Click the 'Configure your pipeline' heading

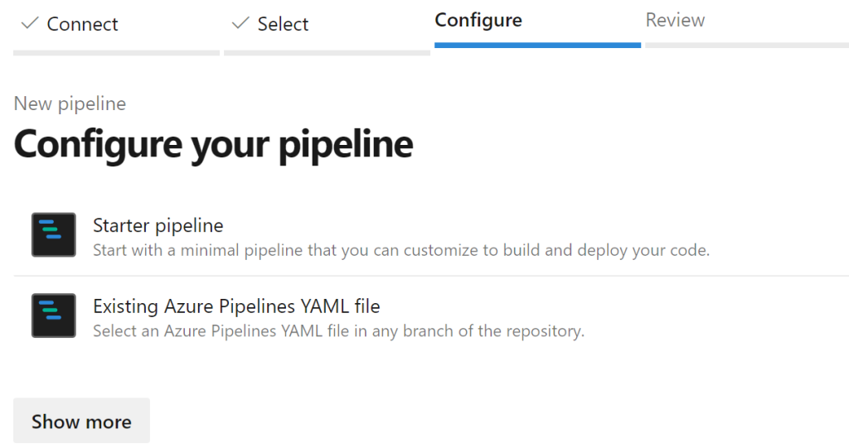tap(213, 144)
